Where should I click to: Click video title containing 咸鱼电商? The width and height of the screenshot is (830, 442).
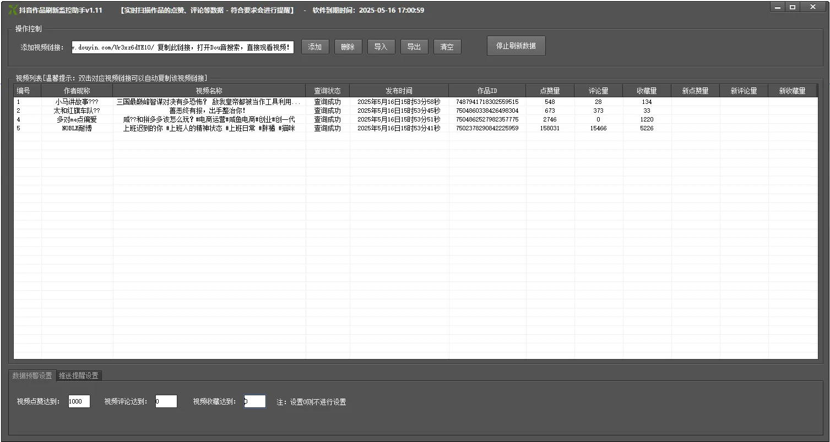209,119
